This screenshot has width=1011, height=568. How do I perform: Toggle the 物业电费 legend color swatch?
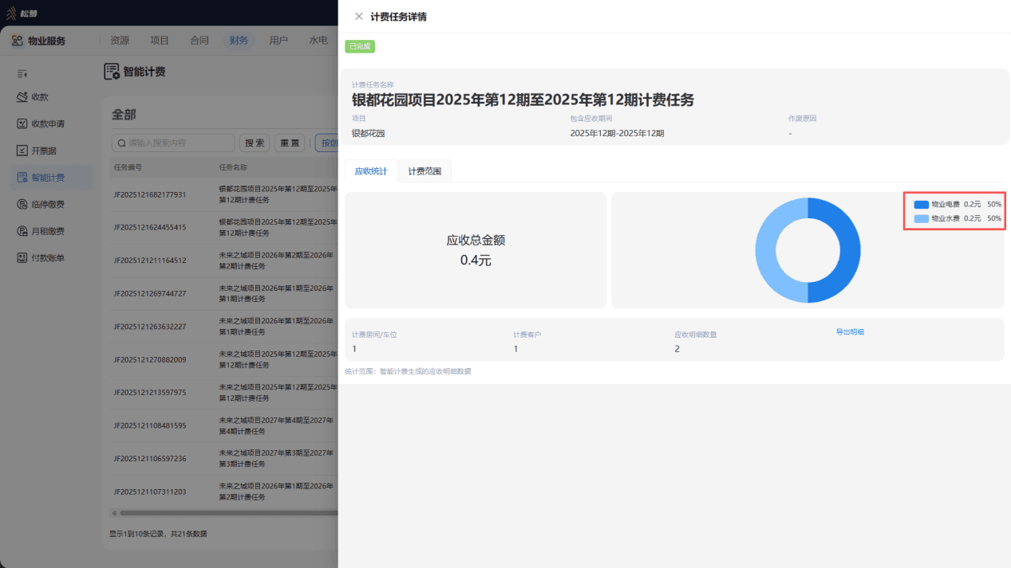pyautogui.click(x=922, y=205)
